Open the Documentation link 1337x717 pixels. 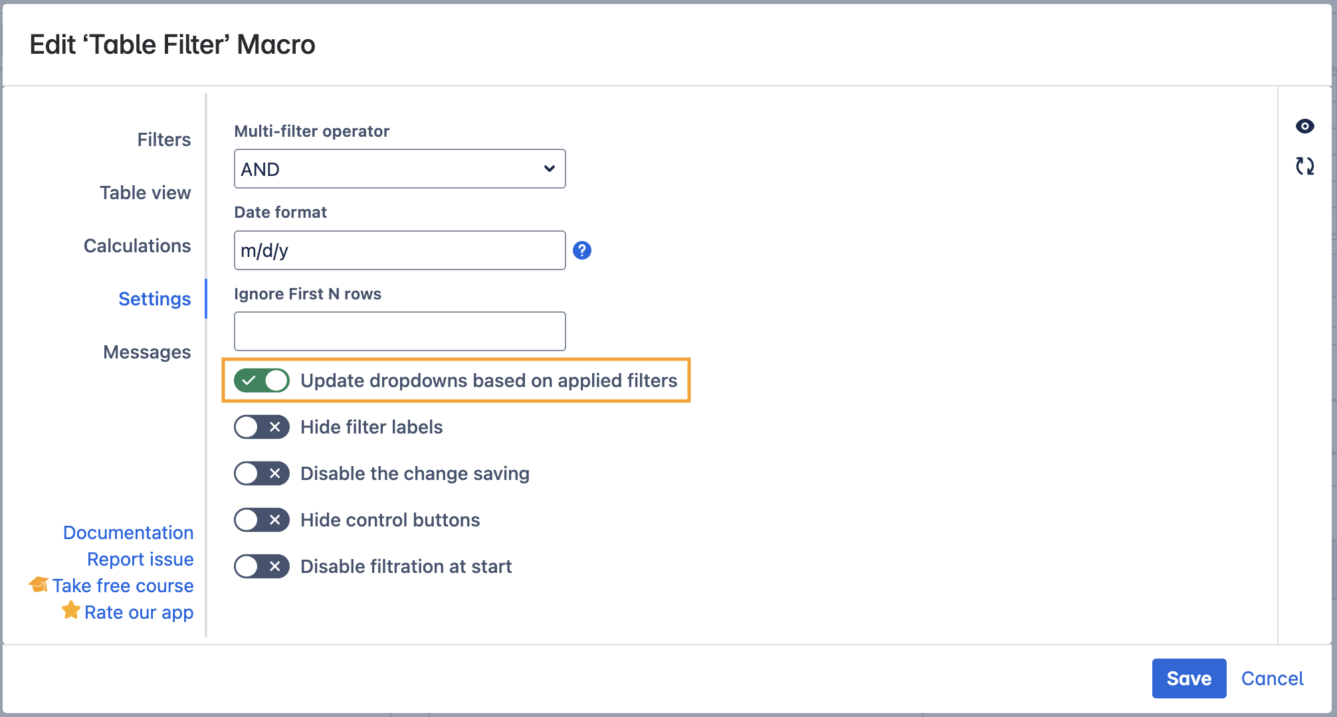[x=128, y=532]
